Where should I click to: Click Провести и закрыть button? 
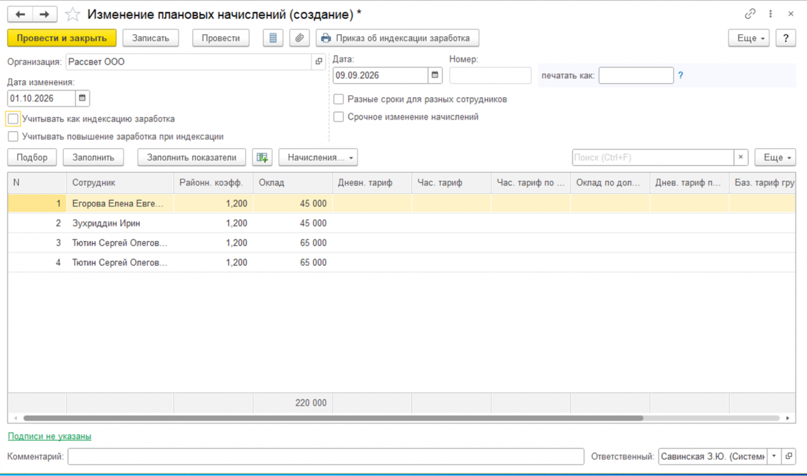click(62, 38)
